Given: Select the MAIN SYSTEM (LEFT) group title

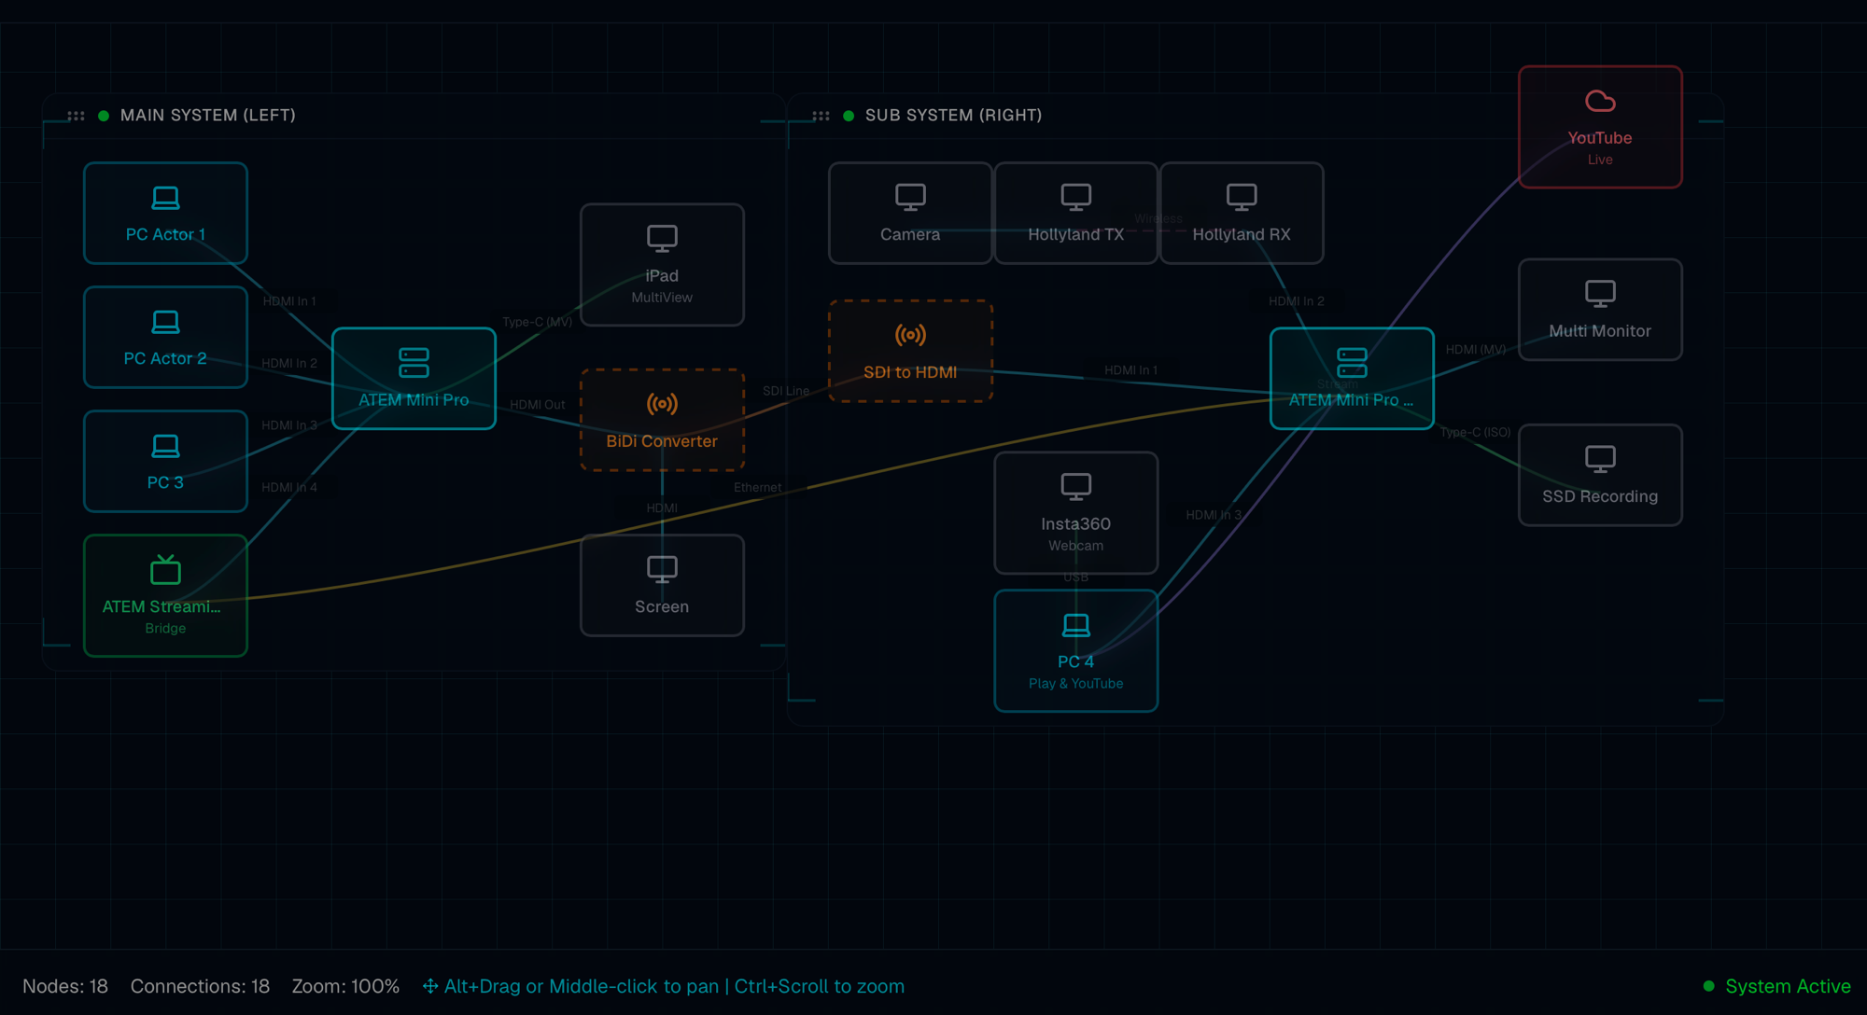Looking at the screenshot, I should pos(208,115).
